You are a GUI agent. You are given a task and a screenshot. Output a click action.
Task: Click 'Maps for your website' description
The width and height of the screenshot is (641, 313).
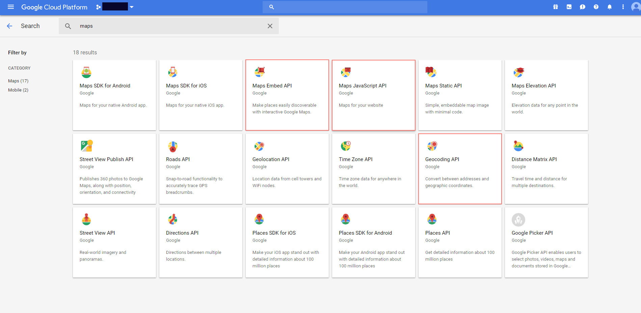coord(361,105)
